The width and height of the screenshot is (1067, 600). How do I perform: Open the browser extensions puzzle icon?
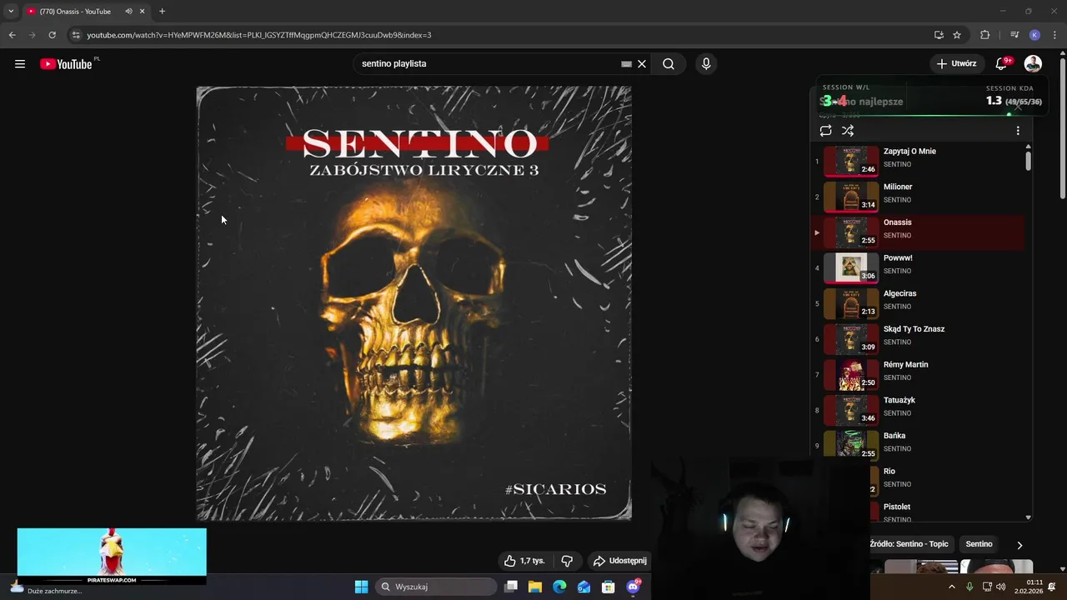point(985,35)
